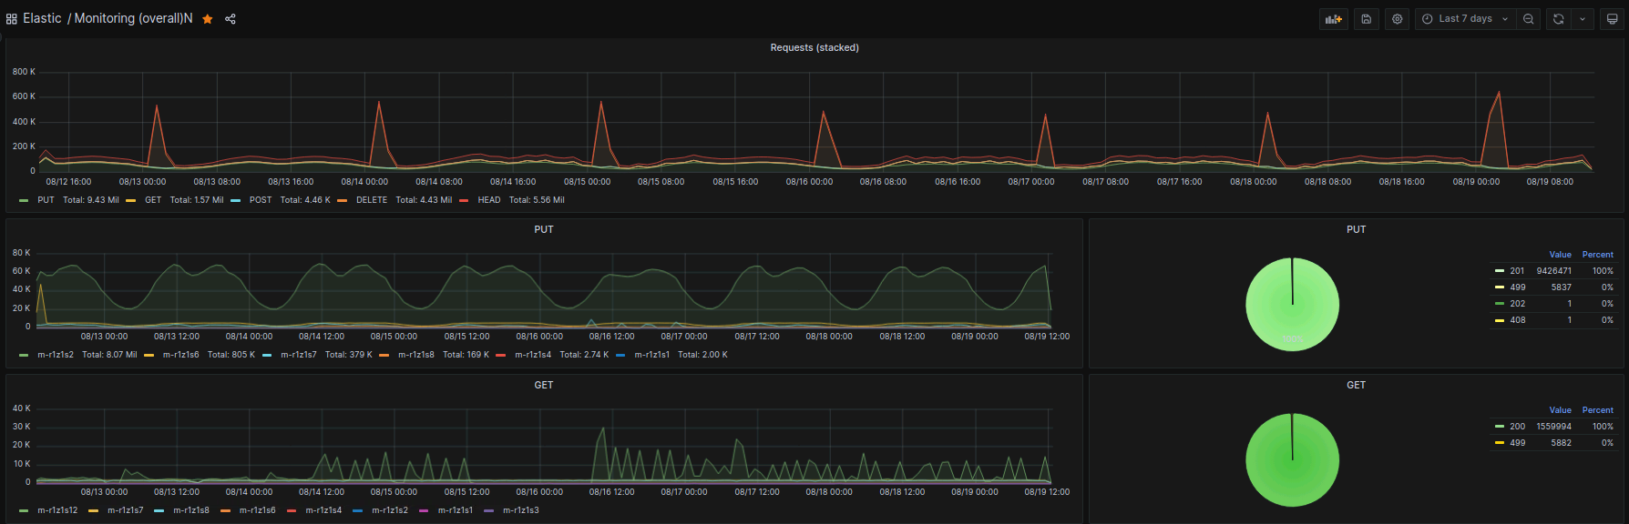1629x524 pixels.
Task: Select the 201 row in PUT pie legend
Action: click(1554, 271)
